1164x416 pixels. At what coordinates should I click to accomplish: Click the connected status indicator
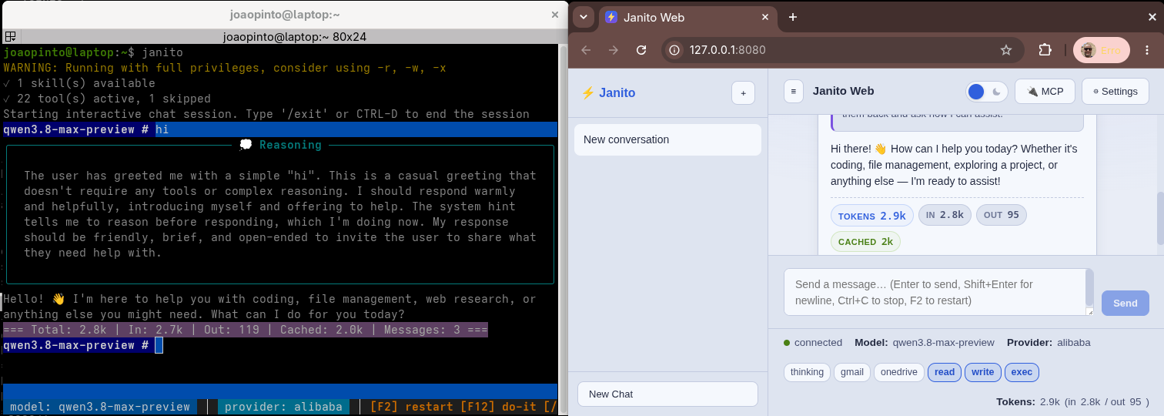click(x=813, y=342)
